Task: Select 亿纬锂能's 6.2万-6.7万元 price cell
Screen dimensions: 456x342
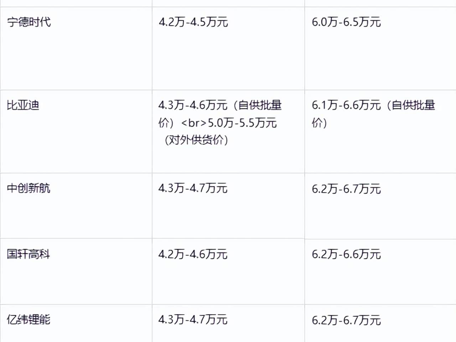Action: [x=346, y=320]
